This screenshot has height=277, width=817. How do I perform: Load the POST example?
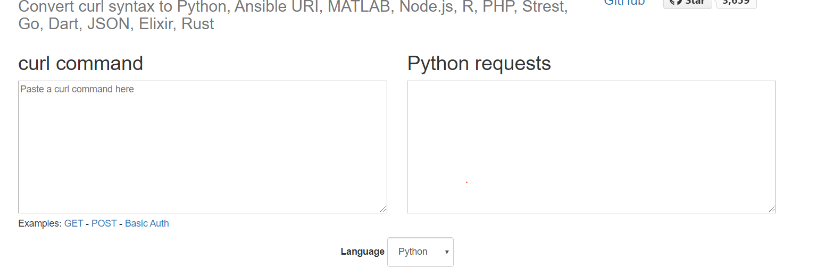point(104,223)
